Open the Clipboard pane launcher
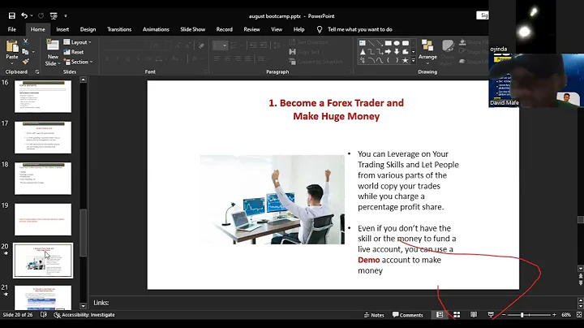584x328 pixels. click(x=36, y=72)
